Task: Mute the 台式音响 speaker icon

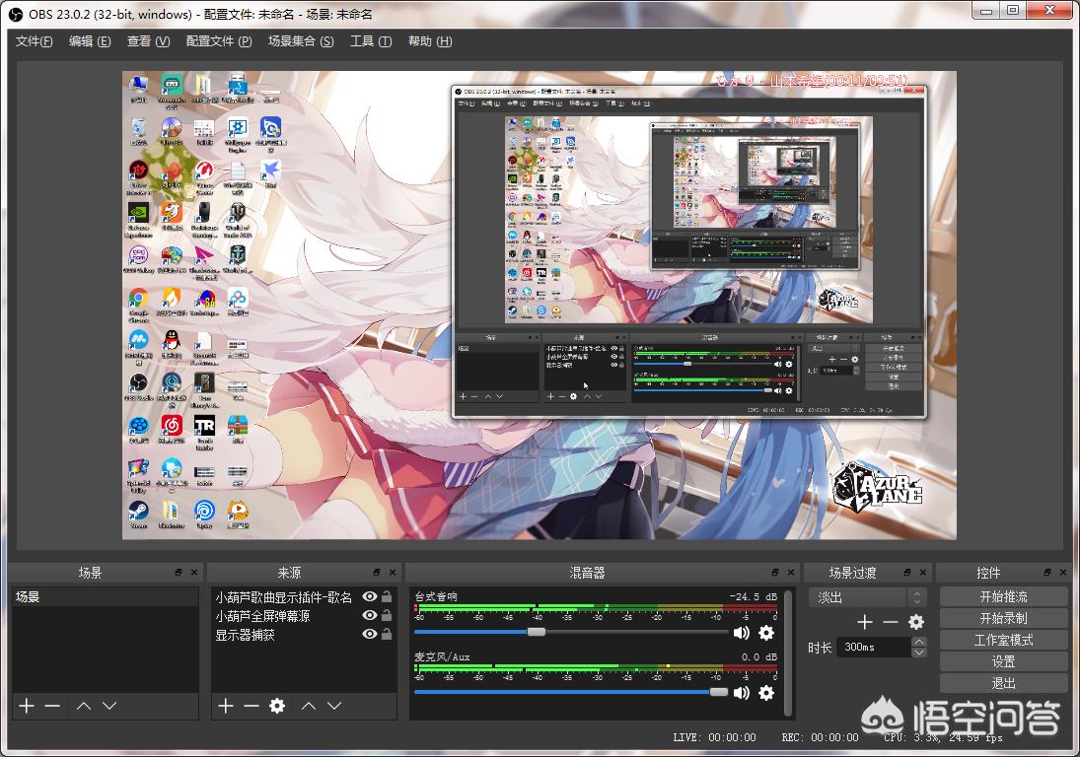Action: tap(741, 633)
